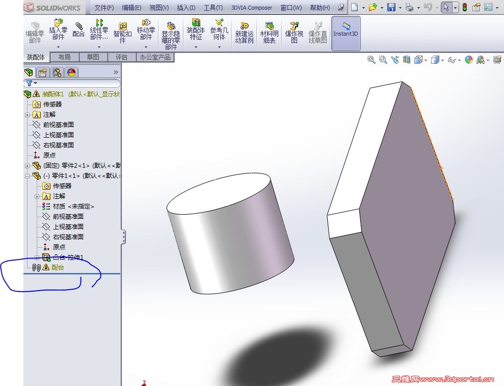The image size is (504, 386).
Task: Expand the (固定) 零件2<1> component
Action: tap(28, 166)
